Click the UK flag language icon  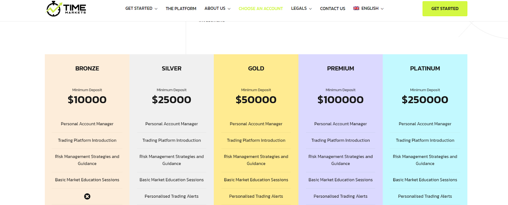(x=356, y=8)
